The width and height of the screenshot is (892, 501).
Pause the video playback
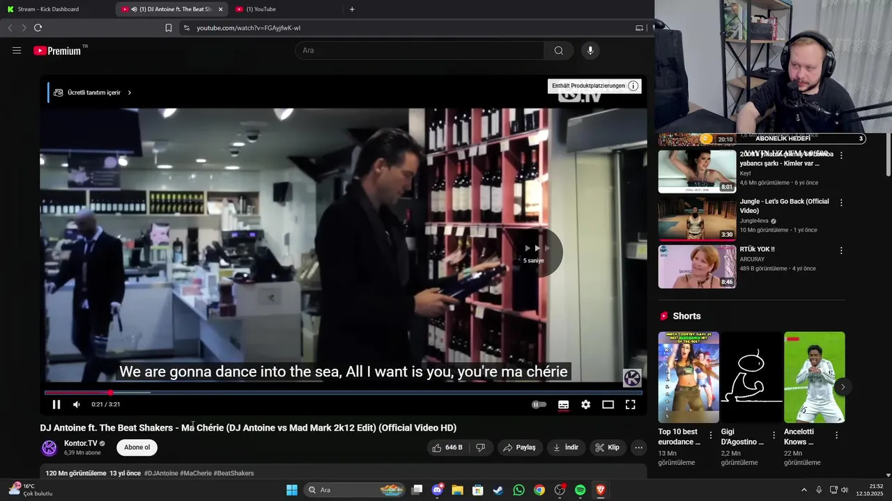pyautogui.click(x=56, y=404)
